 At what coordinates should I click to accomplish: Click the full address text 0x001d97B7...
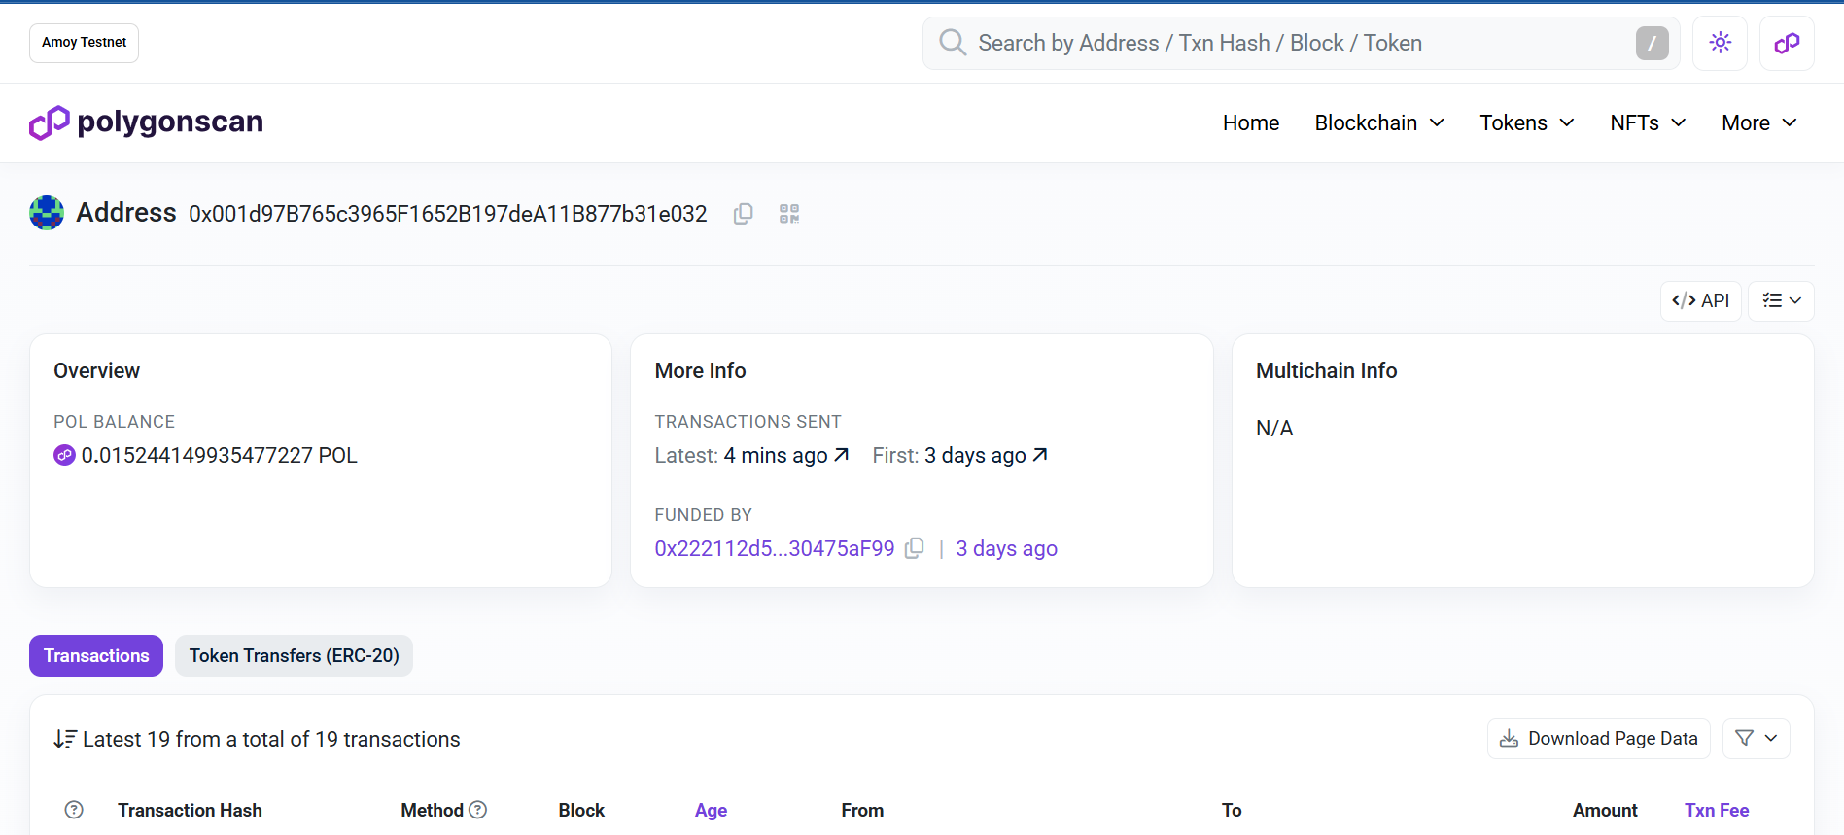448,214
